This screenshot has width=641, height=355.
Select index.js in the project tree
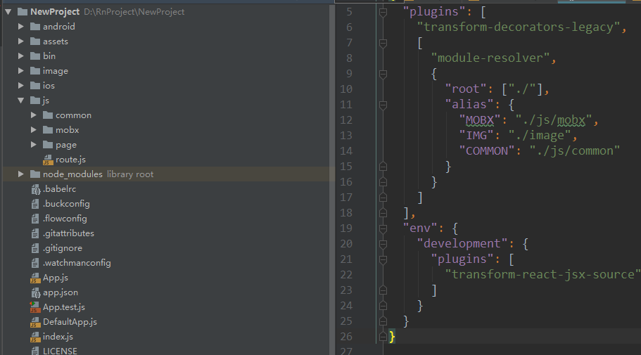tap(58, 337)
